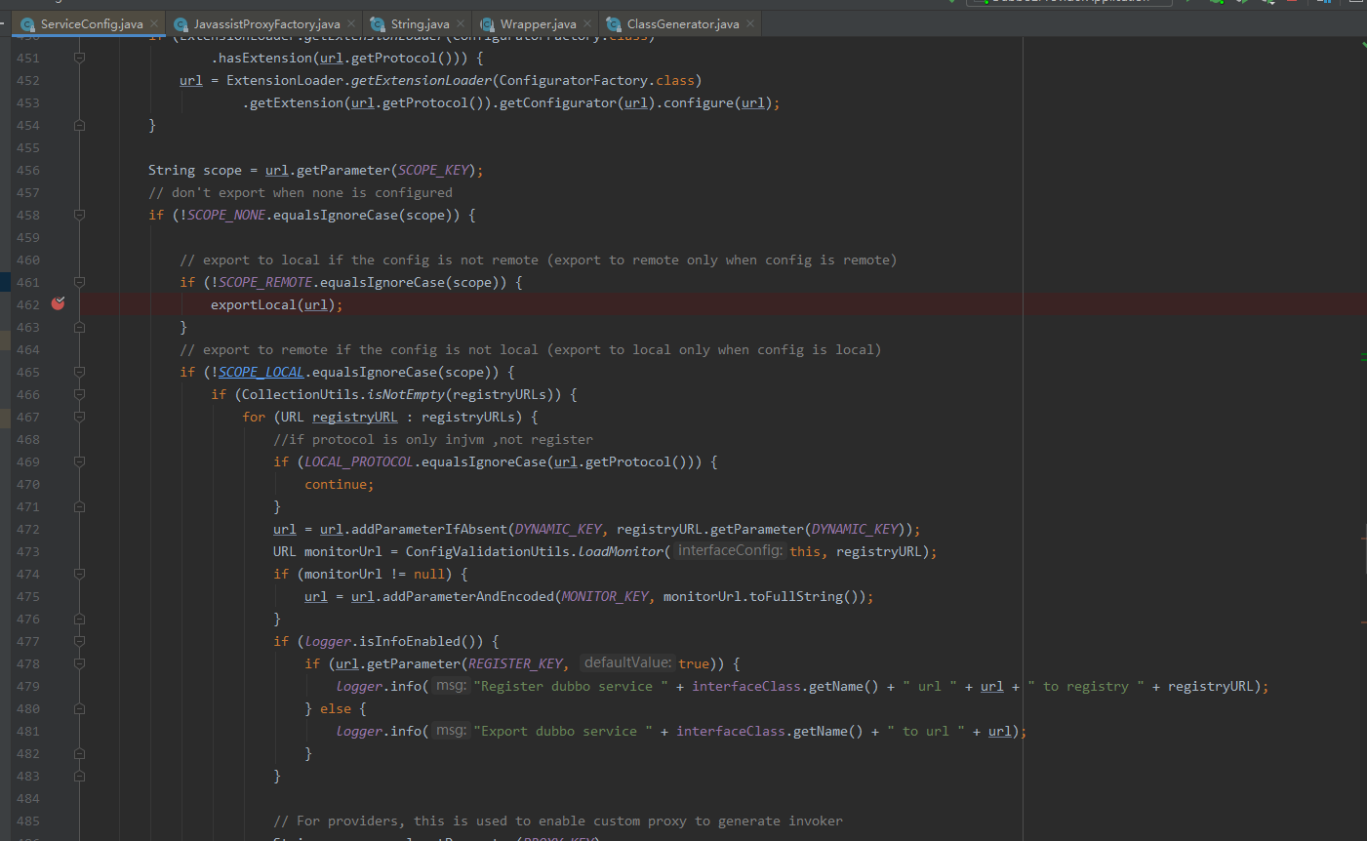The width and height of the screenshot is (1367, 841).
Task: Click the interfaceConfig: parameter hint
Action: 730,550
